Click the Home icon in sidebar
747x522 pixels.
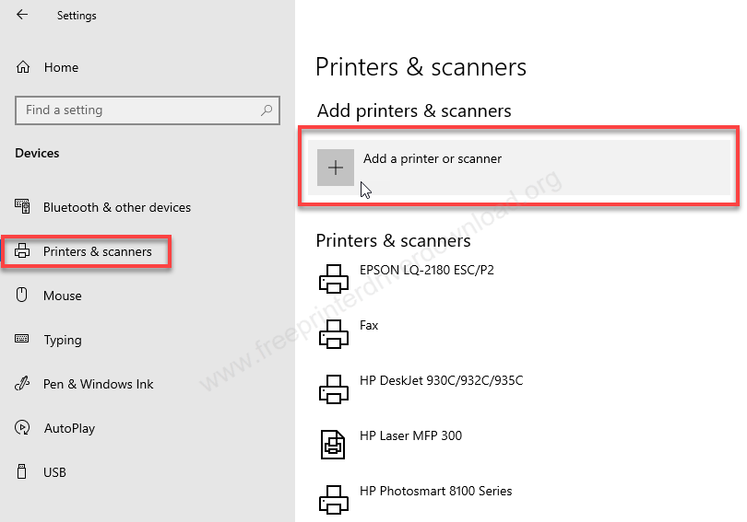click(23, 67)
